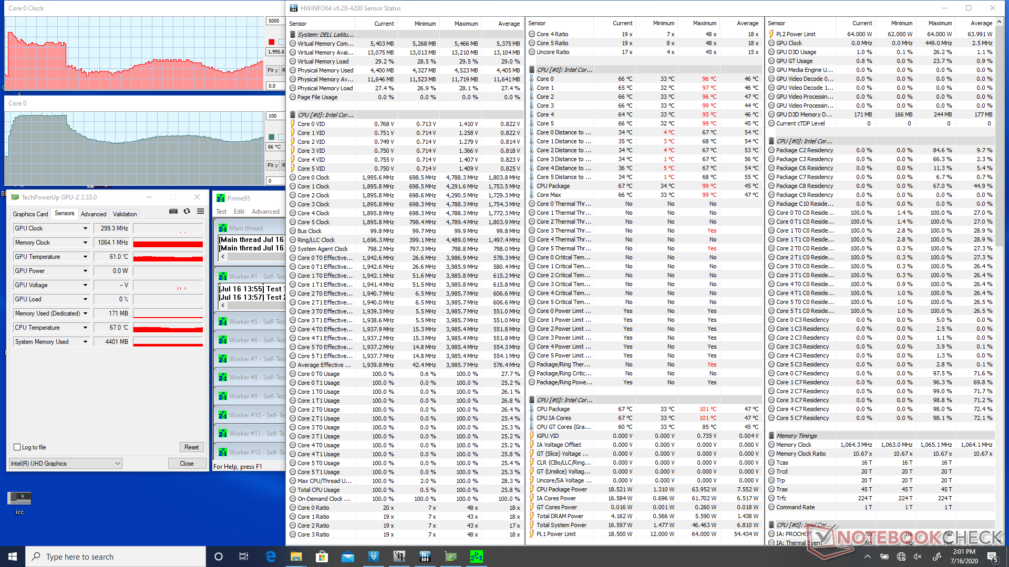
Task: Click the Fit y button on Core 0 Clock graph
Action: tap(272, 70)
